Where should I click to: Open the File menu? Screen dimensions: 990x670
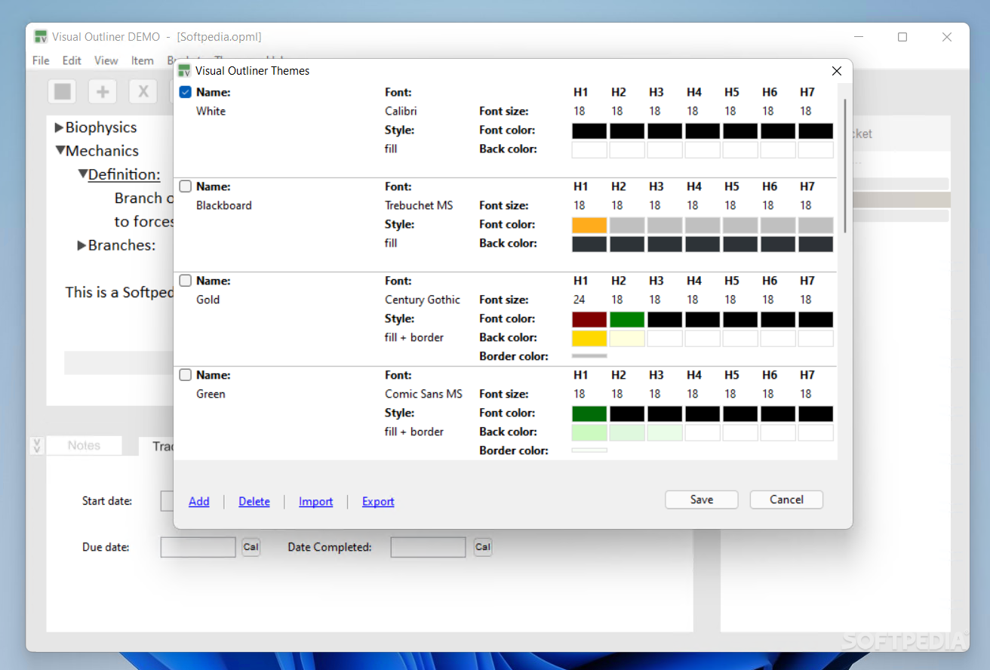(41, 60)
